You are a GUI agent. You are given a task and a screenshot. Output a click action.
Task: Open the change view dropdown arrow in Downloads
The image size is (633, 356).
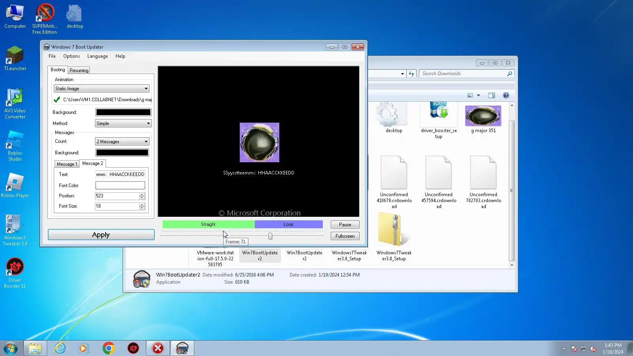(x=478, y=95)
